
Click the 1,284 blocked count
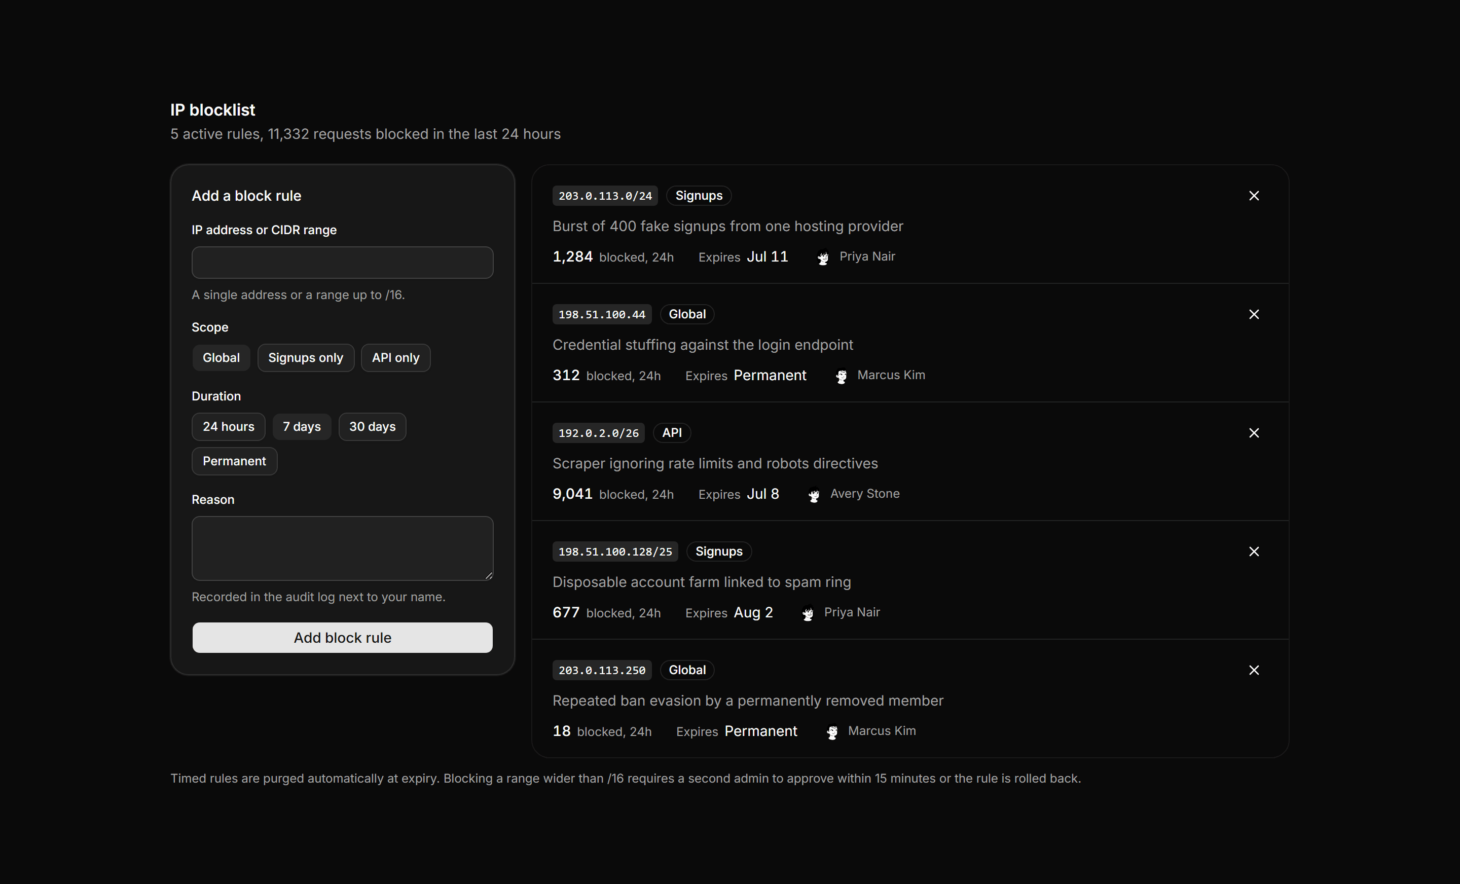coord(572,256)
